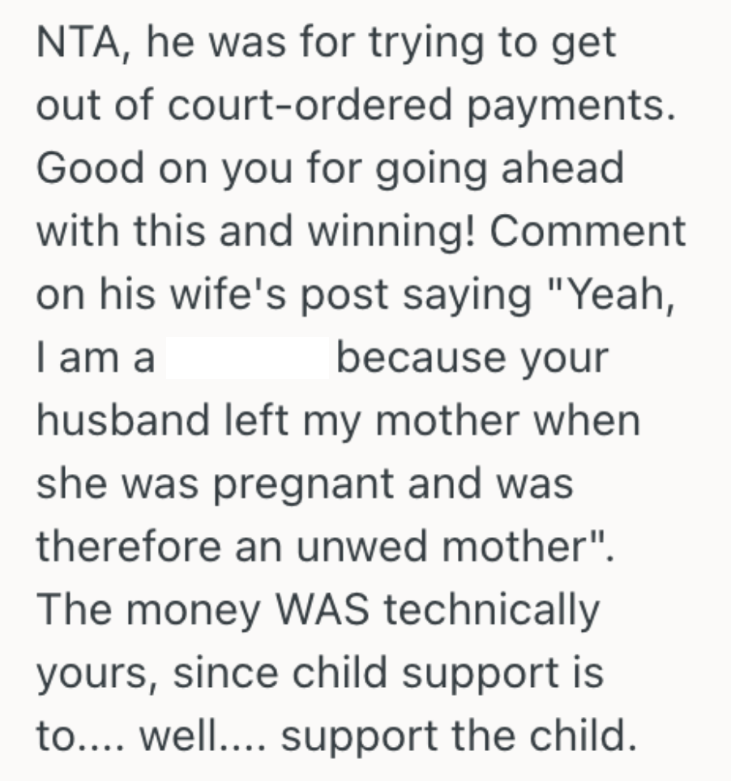Viewport: 731px width, 781px height.
Task: Click the word "wife's"
Action: tap(230, 295)
